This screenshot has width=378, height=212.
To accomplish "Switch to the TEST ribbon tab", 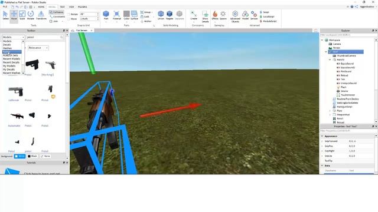I will [x=62, y=6].
